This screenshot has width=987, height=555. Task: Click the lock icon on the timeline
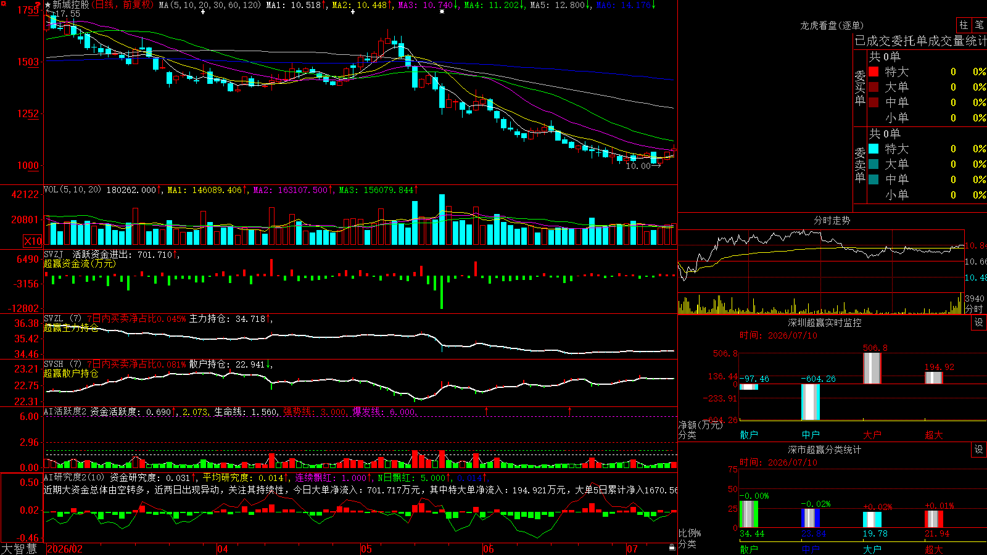click(x=672, y=548)
